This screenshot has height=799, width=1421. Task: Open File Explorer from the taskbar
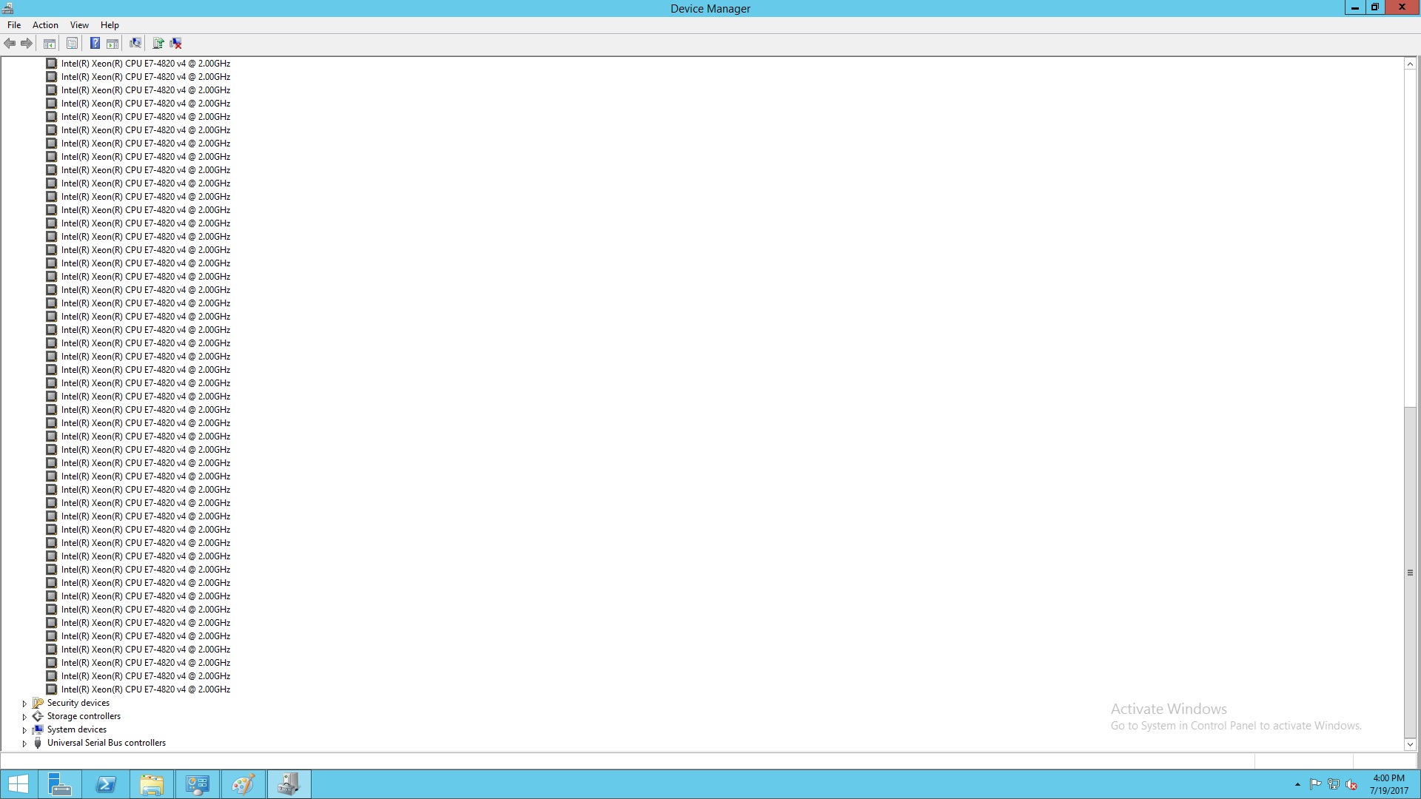pos(152,784)
